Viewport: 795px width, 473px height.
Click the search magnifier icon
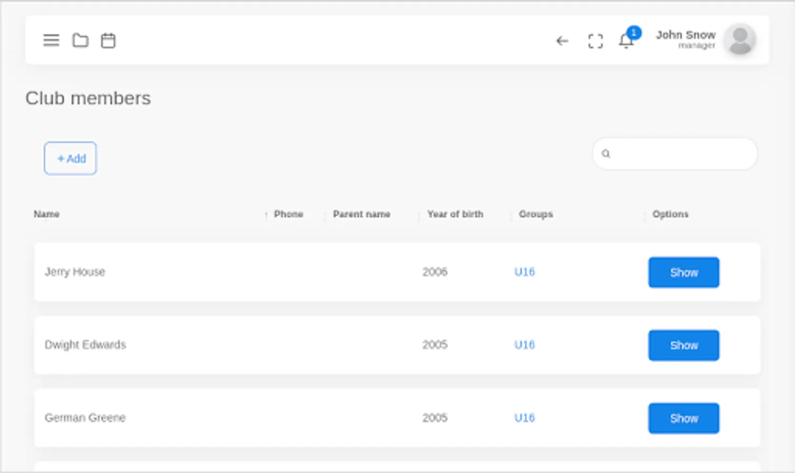606,154
